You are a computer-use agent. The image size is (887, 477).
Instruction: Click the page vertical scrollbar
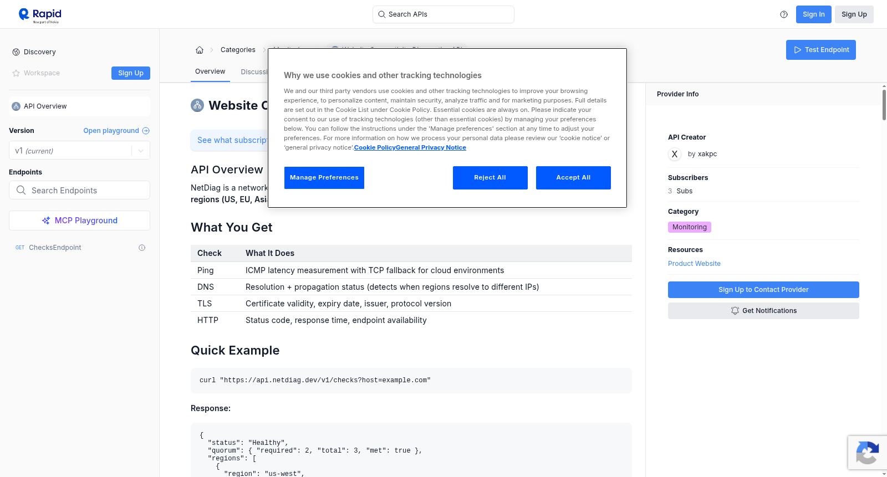pyautogui.click(x=884, y=104)
